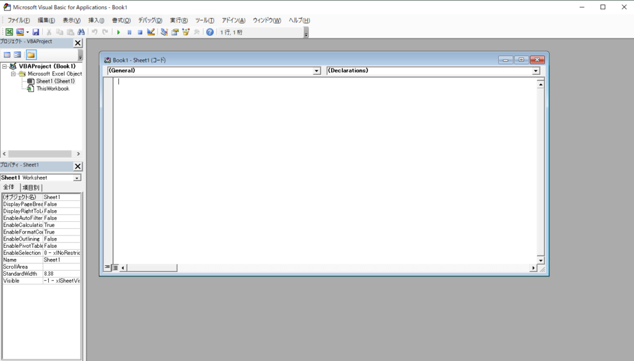
Task: Select ThisWorkbook in project tree
Action: coord(53,88)
